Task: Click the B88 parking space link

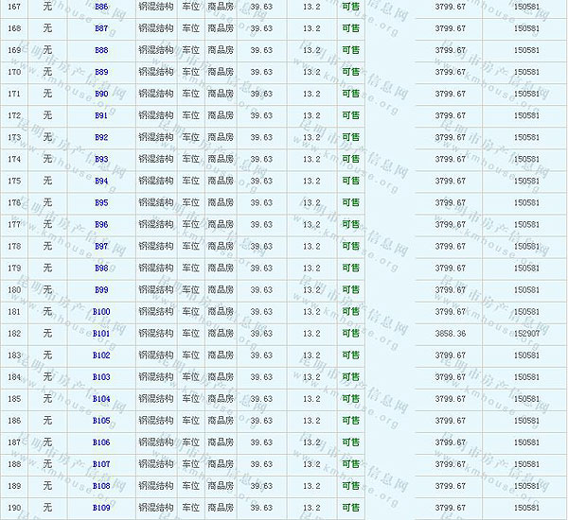Action: [x=101, y=50]
